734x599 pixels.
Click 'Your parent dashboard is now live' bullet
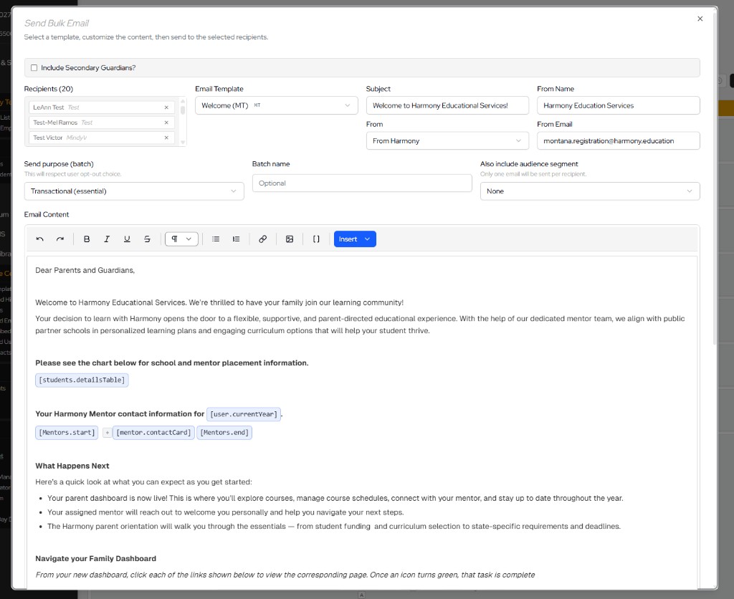[335, 499]
